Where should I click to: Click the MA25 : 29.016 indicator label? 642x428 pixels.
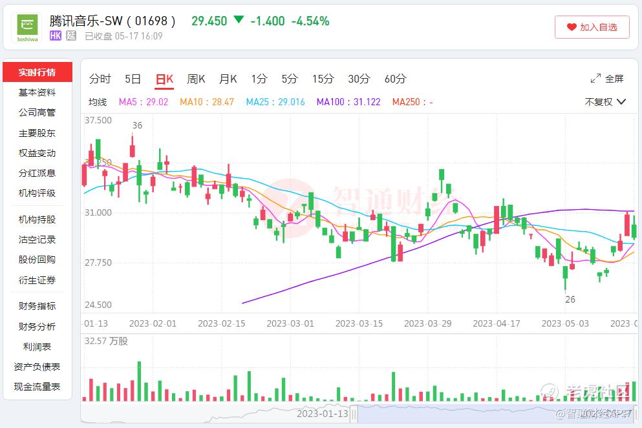click(275, 102)
